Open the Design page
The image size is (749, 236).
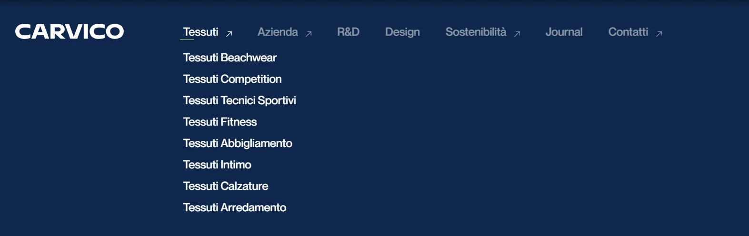click(x=402, y=32)
